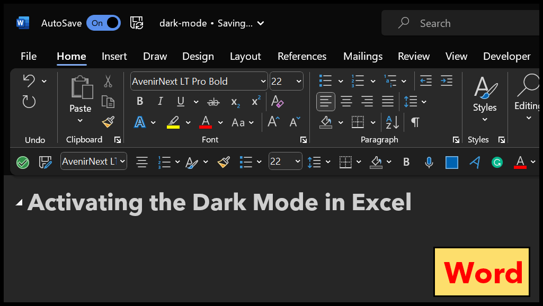Viewport: 543px width, 306px height.
Task: Switch to the Review tab
Action: 414,56
